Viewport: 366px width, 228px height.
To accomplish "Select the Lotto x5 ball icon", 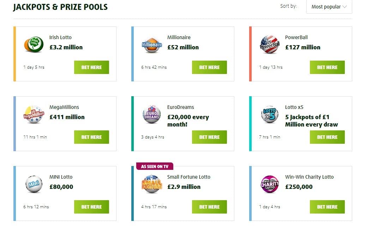I will tap(269, 115).
